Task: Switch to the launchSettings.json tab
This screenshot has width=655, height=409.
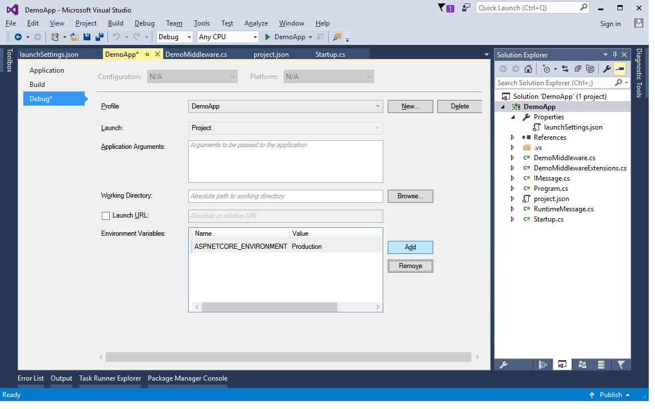Action: (x=49, y=55)
